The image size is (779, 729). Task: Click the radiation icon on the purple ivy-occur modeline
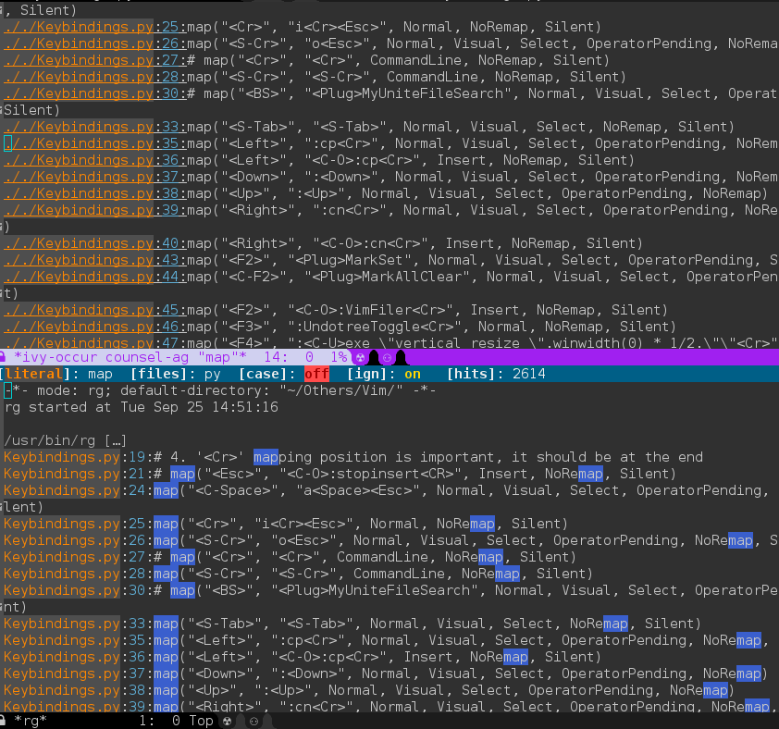[x=361, y=356]
